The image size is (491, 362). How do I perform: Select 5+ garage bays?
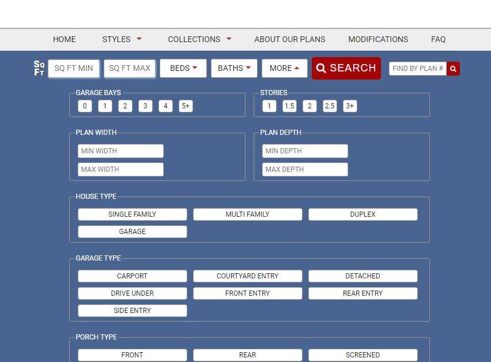point(186,106)
